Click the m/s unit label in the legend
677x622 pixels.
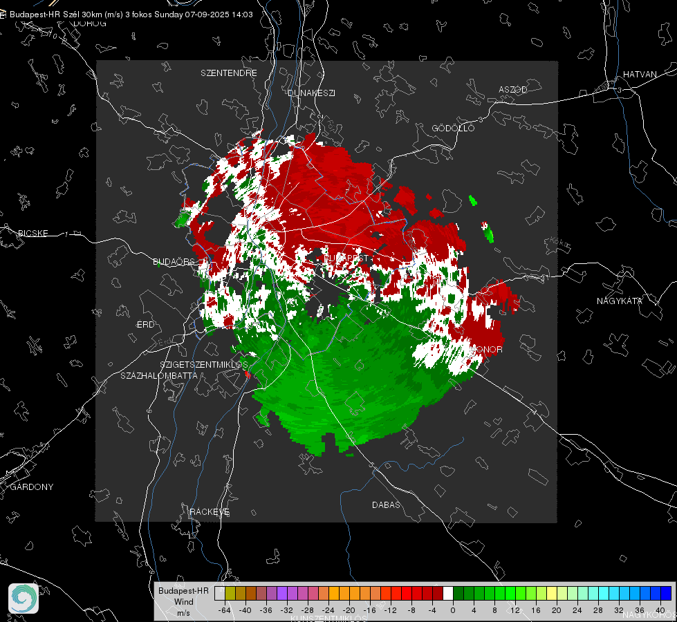[183, 612]
